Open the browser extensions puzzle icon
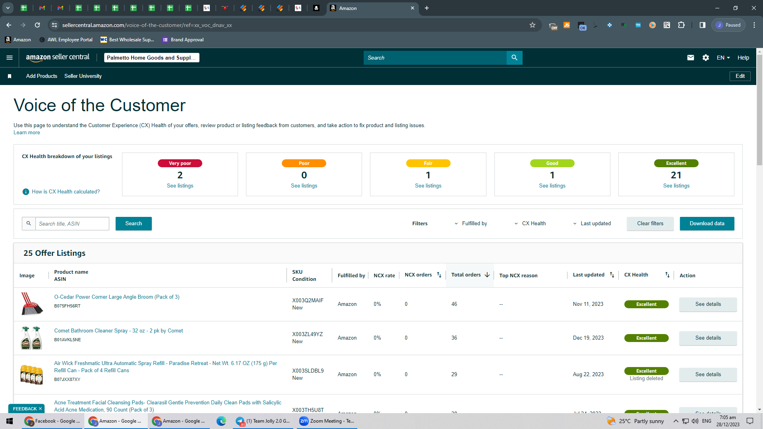763x429 pixels. tap(681, 25)
